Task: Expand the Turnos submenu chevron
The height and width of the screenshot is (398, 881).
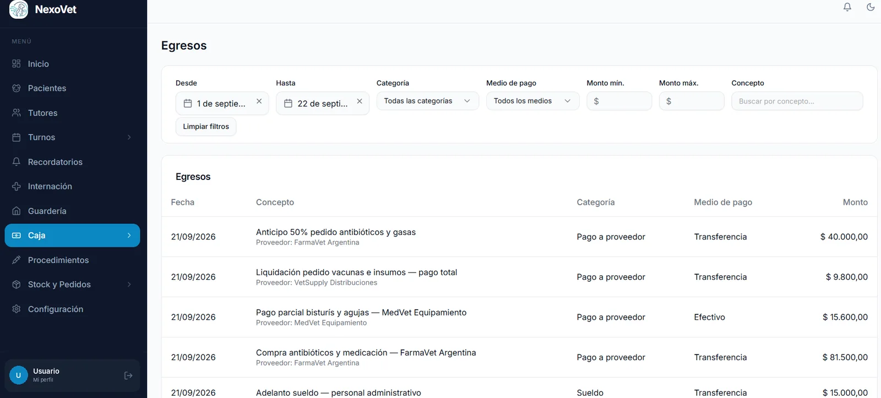Action: 129,137
